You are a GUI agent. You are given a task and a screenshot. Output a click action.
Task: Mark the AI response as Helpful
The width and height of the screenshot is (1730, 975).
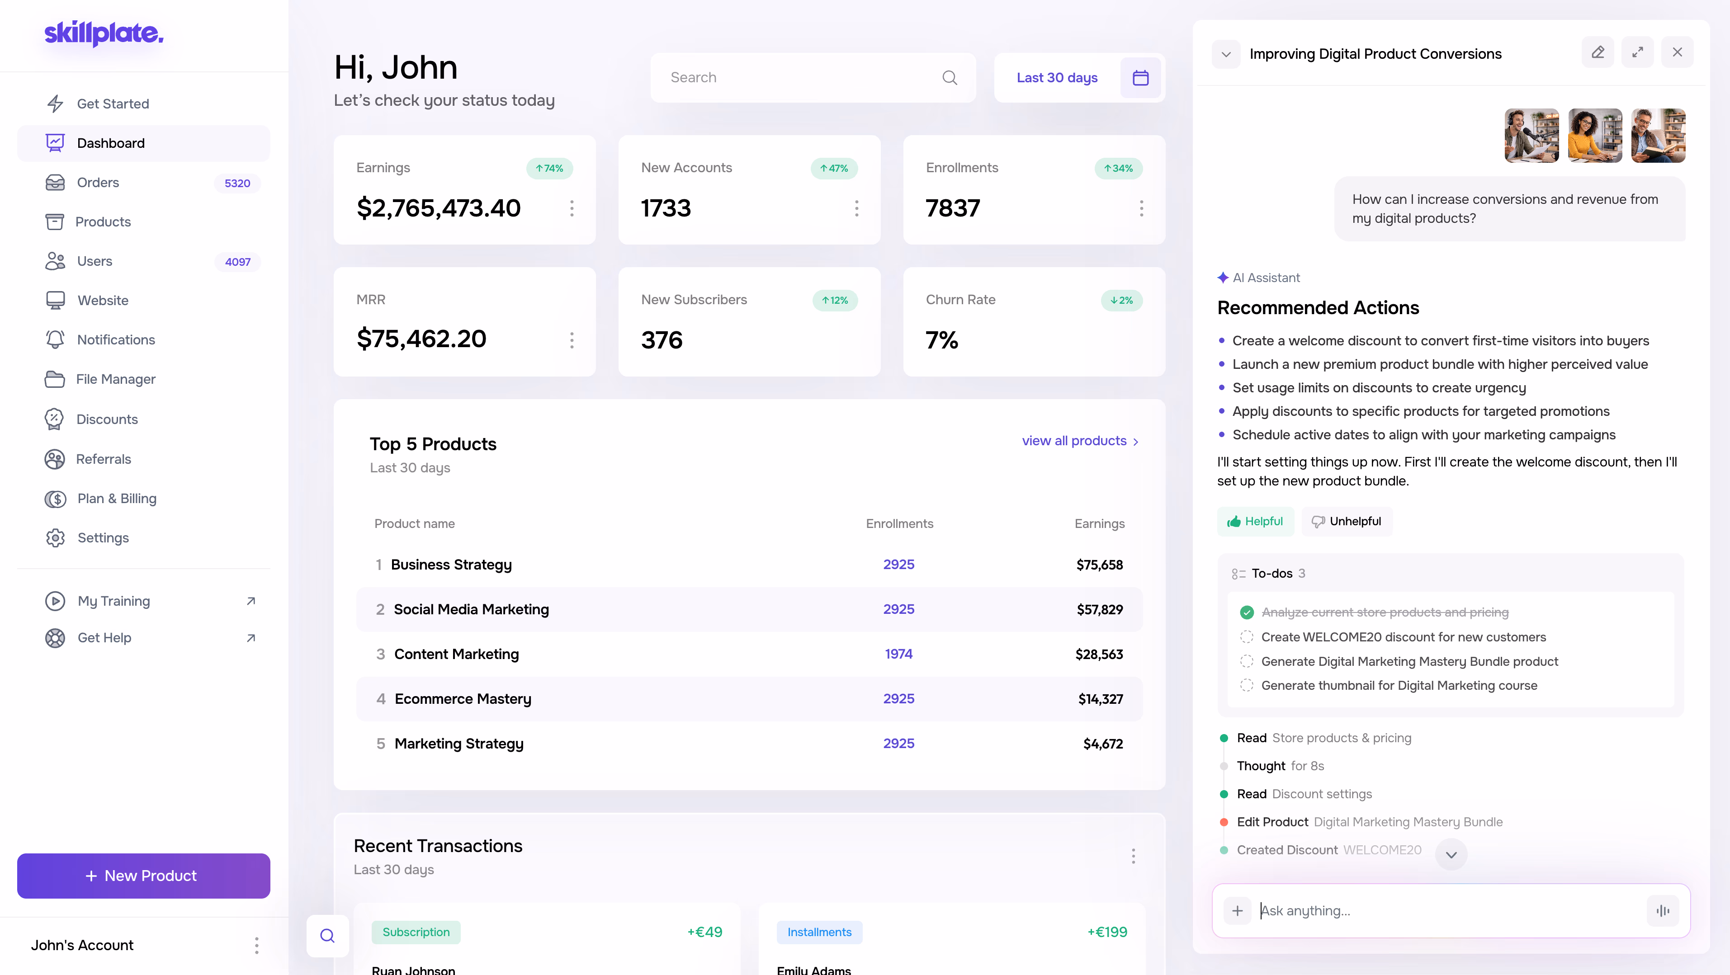point(1254,521)
